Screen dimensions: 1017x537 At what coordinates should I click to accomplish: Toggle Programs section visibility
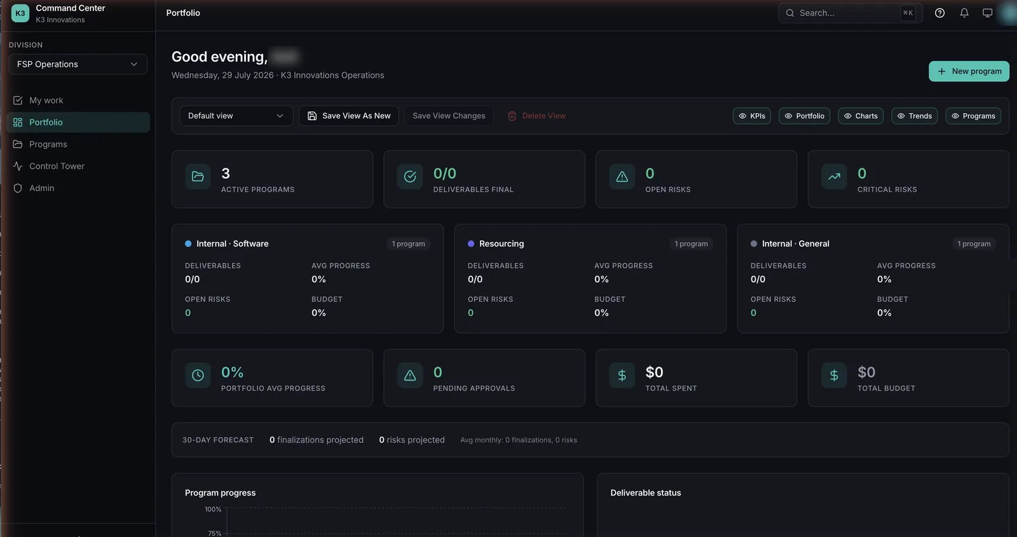click(973, 116)
